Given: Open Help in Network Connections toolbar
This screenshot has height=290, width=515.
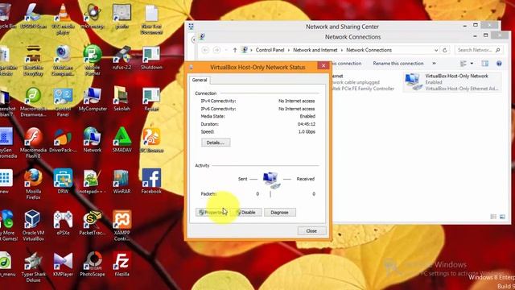Looking at the screenshot, I should click(499, 63).
